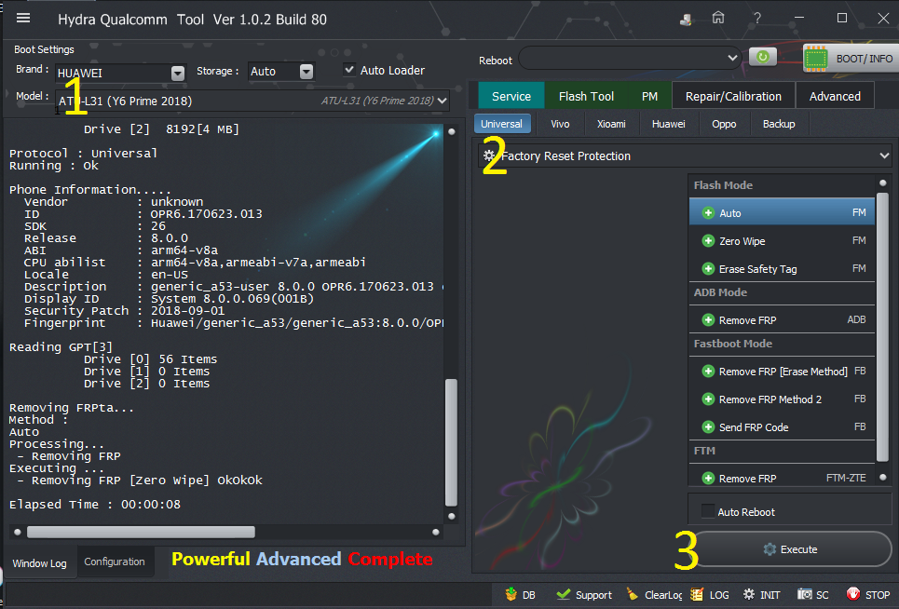The image size is (899, 609).
Task: Switch to the Service tab
Action: (511, 96)
